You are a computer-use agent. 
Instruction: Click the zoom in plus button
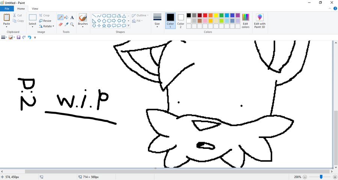tap(335, 177)
